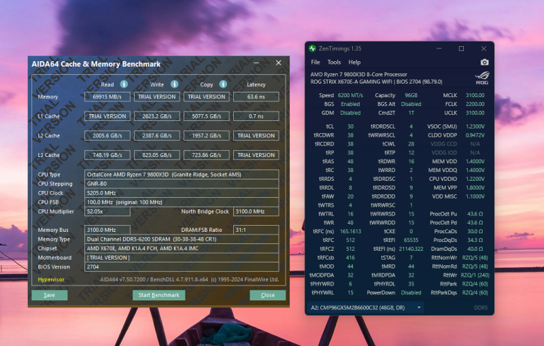544x346 pixels.
Task: Open the Help menu in ZenTimings
Action: pyautogui.click(x=354, y=62)
